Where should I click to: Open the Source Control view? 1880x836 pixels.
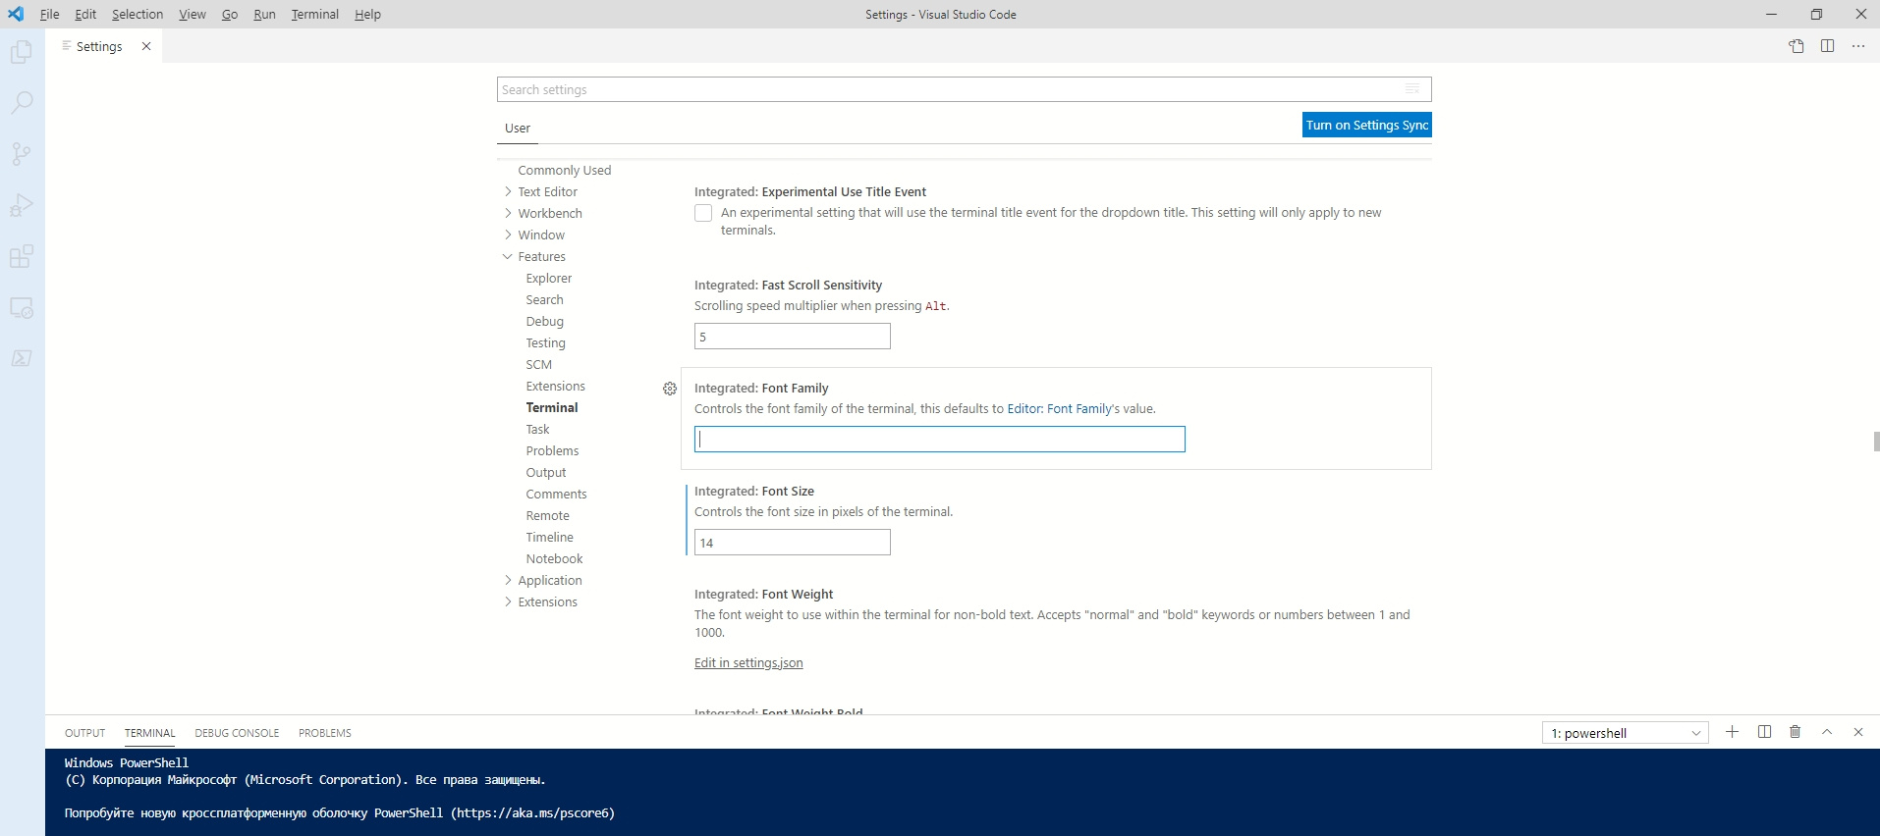coord(22,153)
